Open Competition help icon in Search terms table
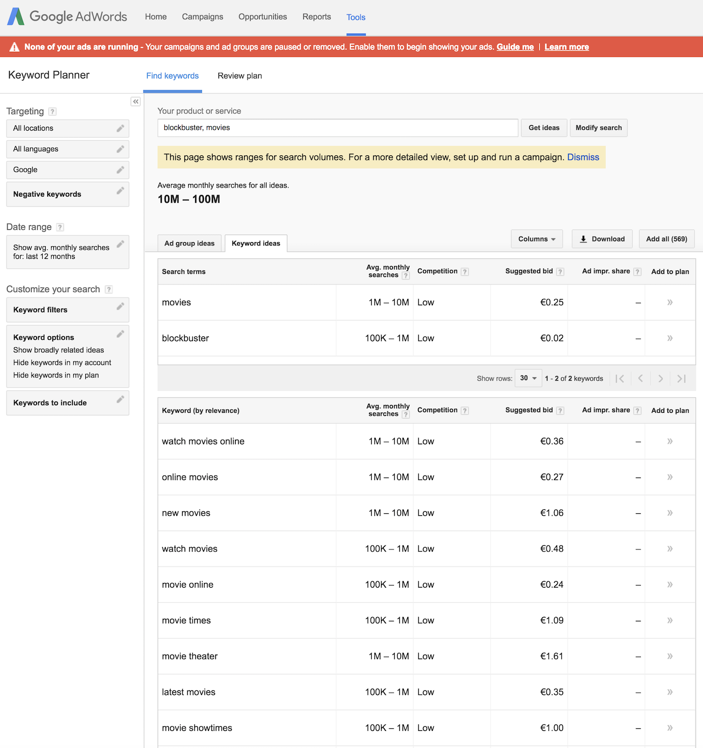Image resolution: width=703 pixels, height=748 pixels. [465, 272]
